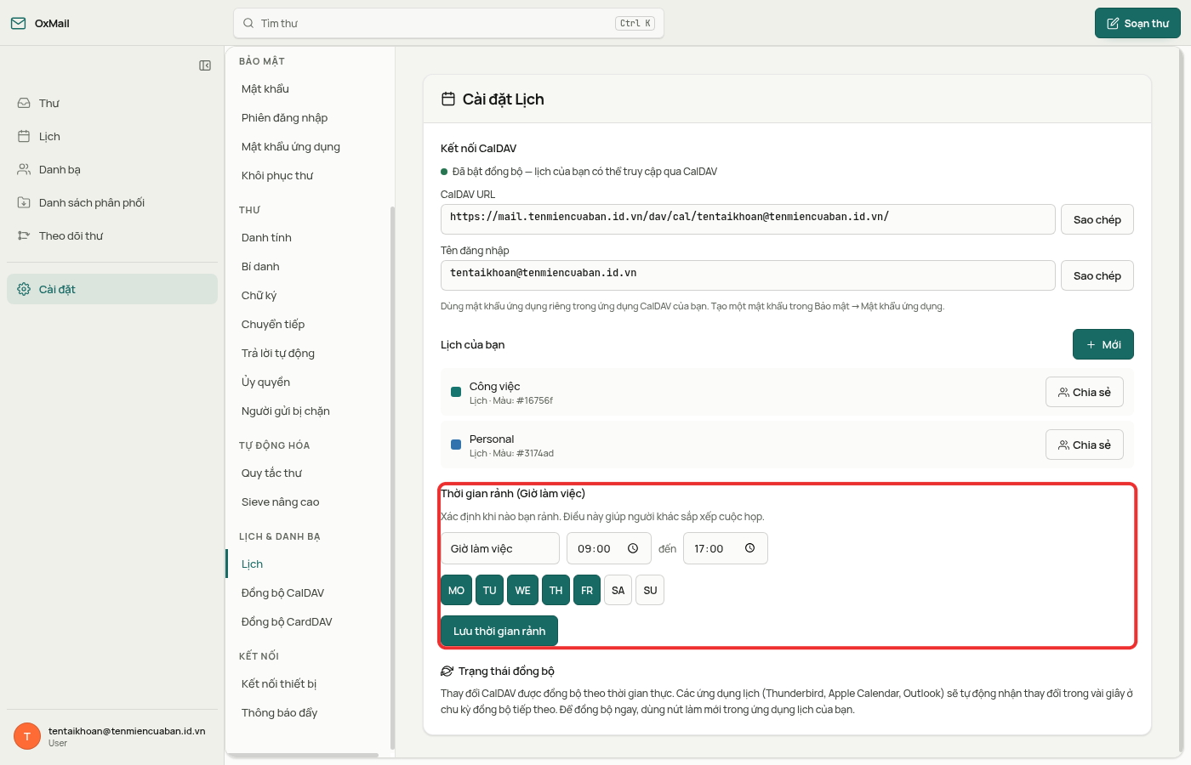Open Mật khẩu settings

pos(308,89)
